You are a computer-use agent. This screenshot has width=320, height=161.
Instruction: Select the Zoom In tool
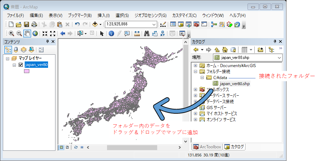click(11, 33)
